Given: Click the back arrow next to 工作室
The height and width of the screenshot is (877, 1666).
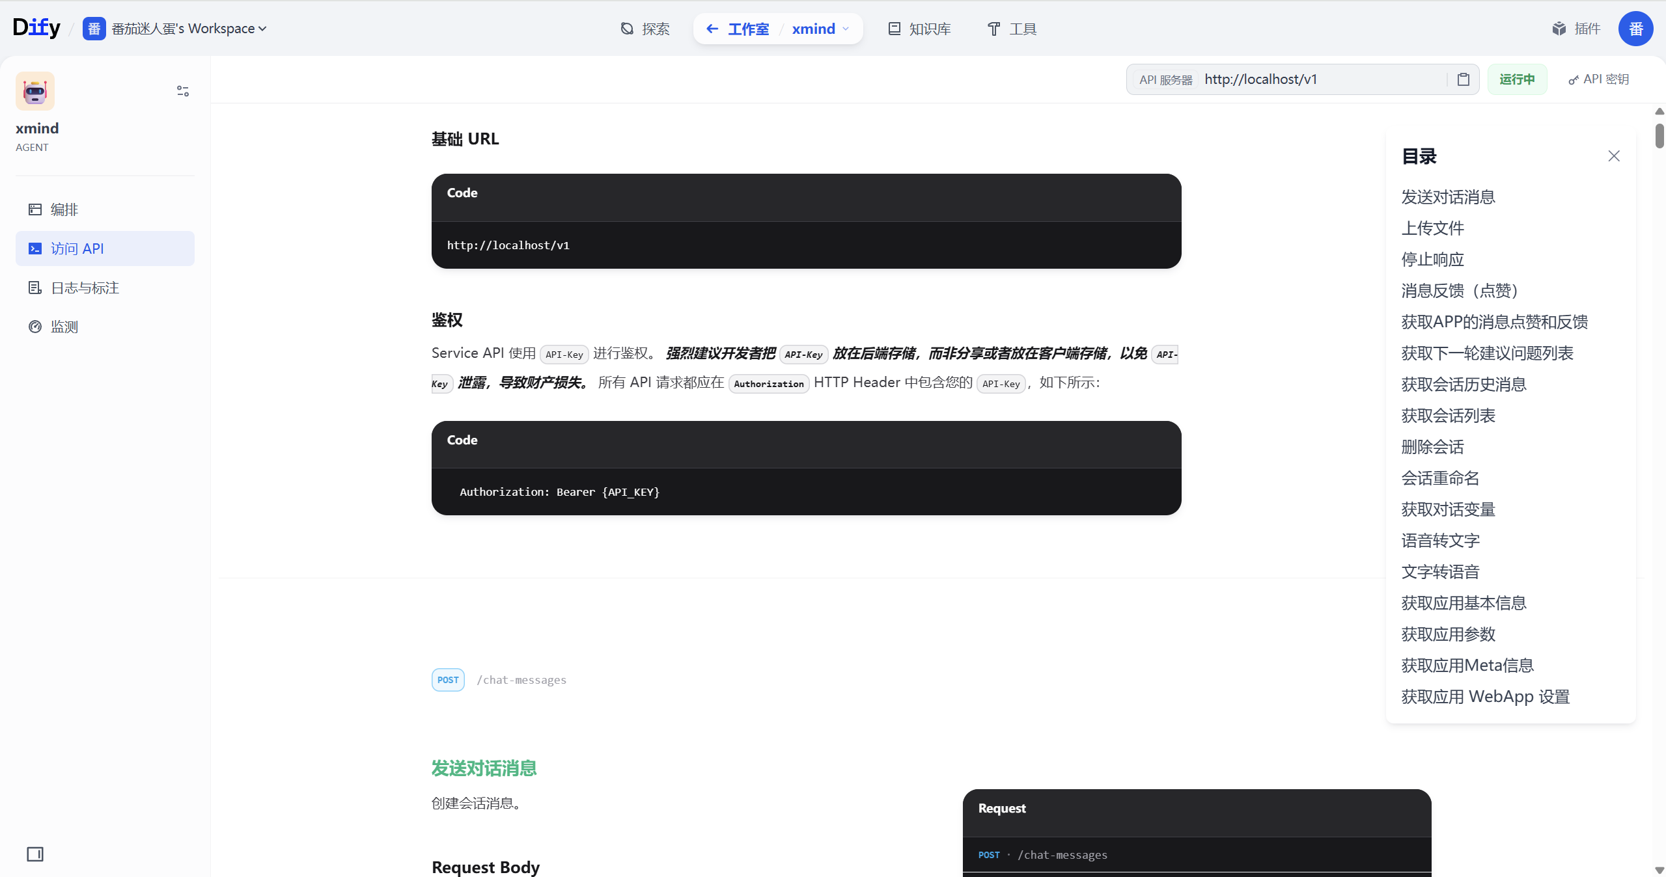Looking at the screenshot, I should (712, 29).
